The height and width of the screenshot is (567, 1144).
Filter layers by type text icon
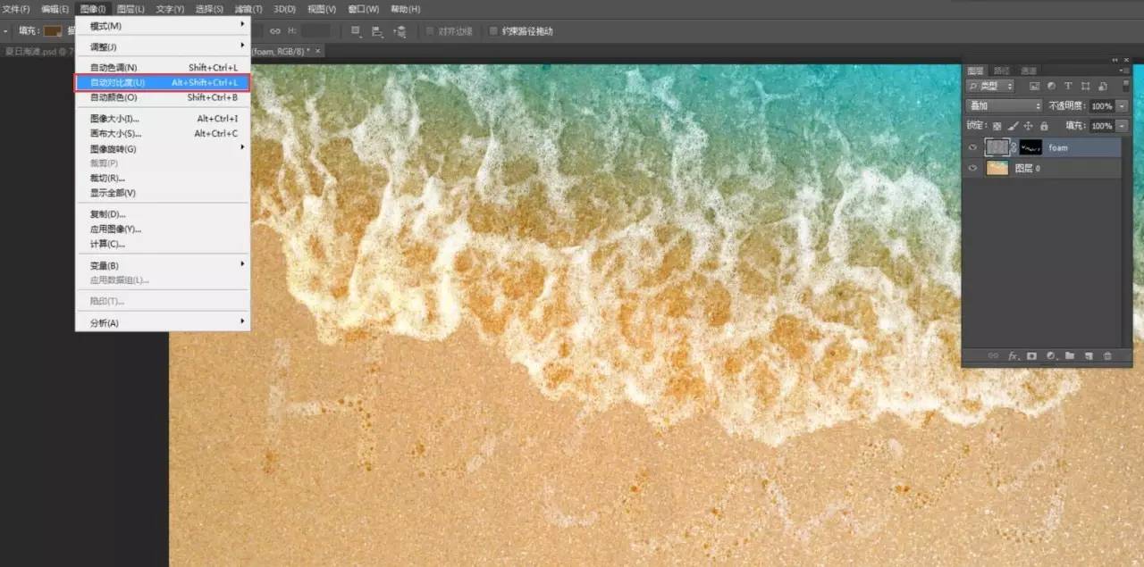1068,87
